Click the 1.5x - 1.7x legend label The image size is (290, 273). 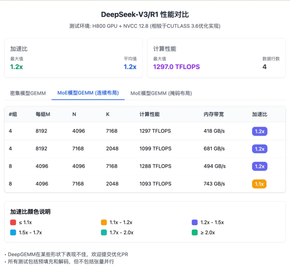click(30, 232)
